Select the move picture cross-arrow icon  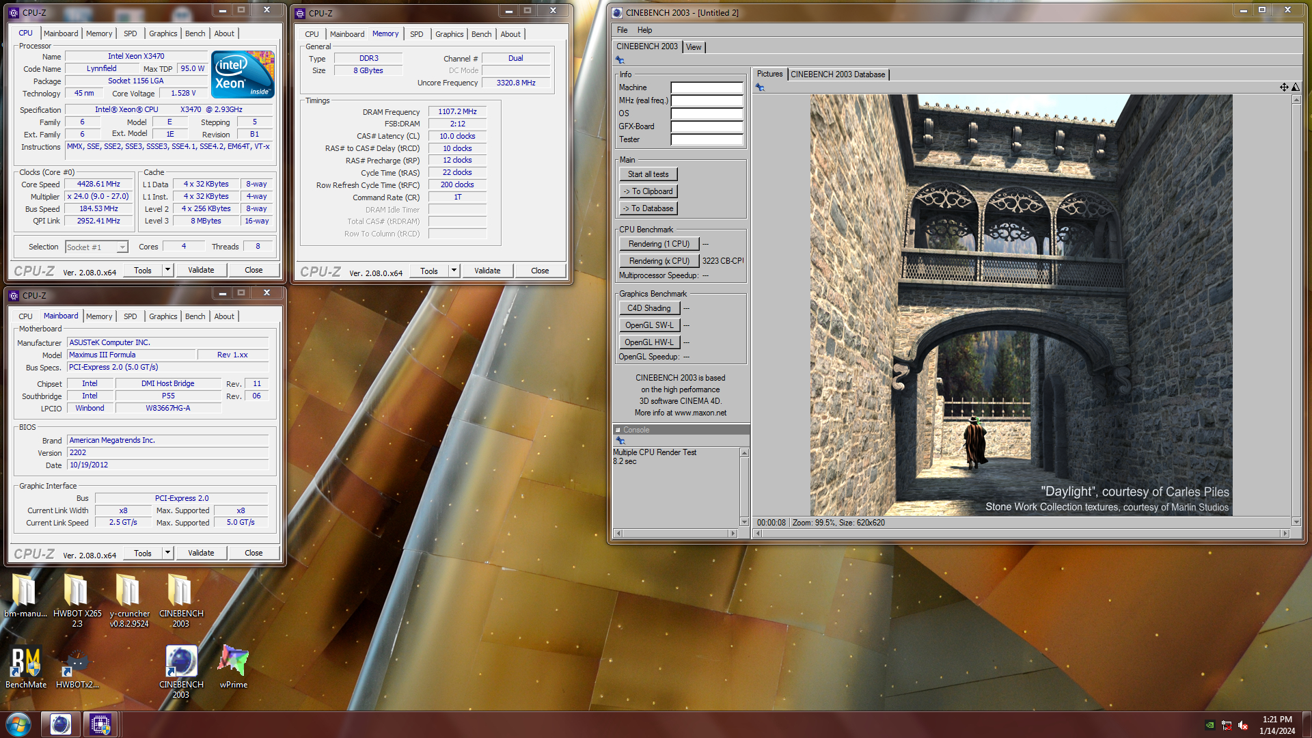(1284, 87)
